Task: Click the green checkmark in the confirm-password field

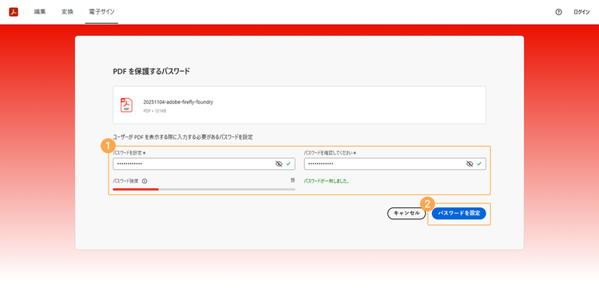Action: 479,164
